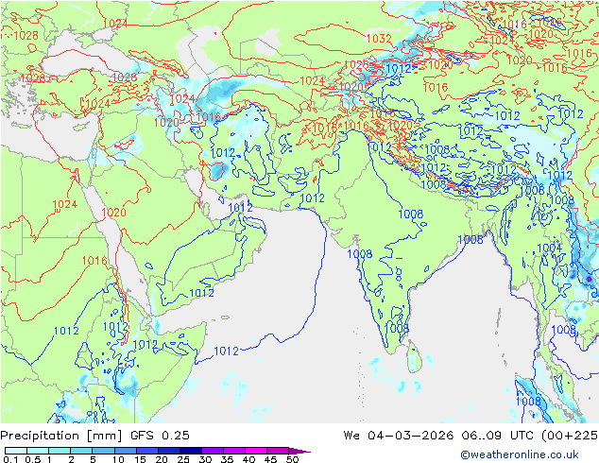Viewport: 599px width, 463px height.
Task: Click the blue '1012' label over Arabian Sea
Action: coord(226,351)
